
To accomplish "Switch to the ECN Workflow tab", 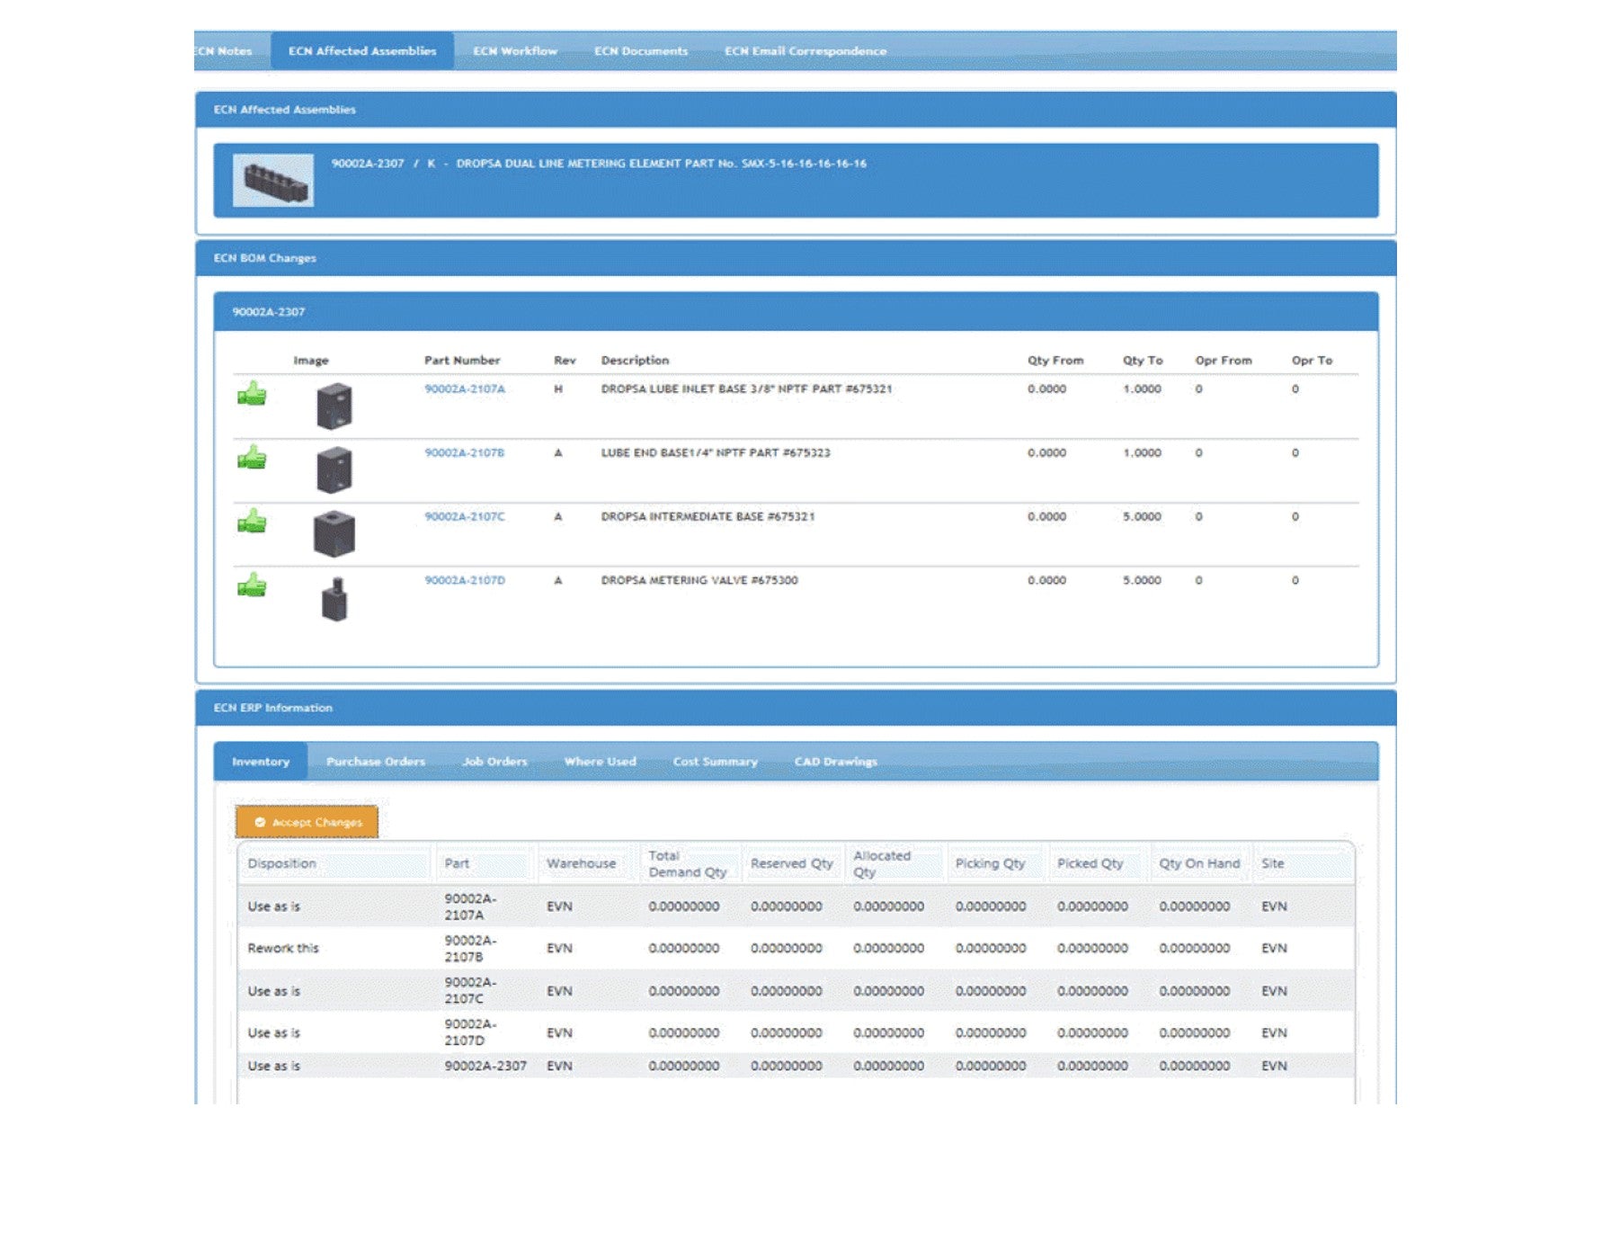I will click(x=515, y=51).
